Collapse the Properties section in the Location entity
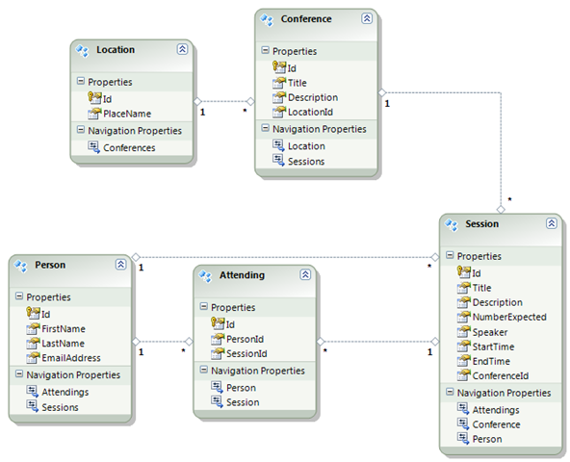This screenshot has width=570, height=462. click(81, 81)
